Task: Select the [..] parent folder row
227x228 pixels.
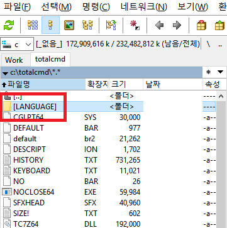Action: pos(109,96)
